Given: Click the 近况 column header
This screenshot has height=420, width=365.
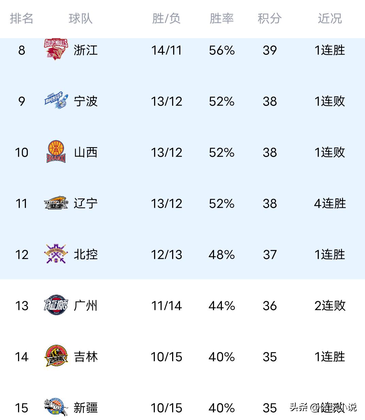Looking at the screenshot, I should (x=330, y=18).
